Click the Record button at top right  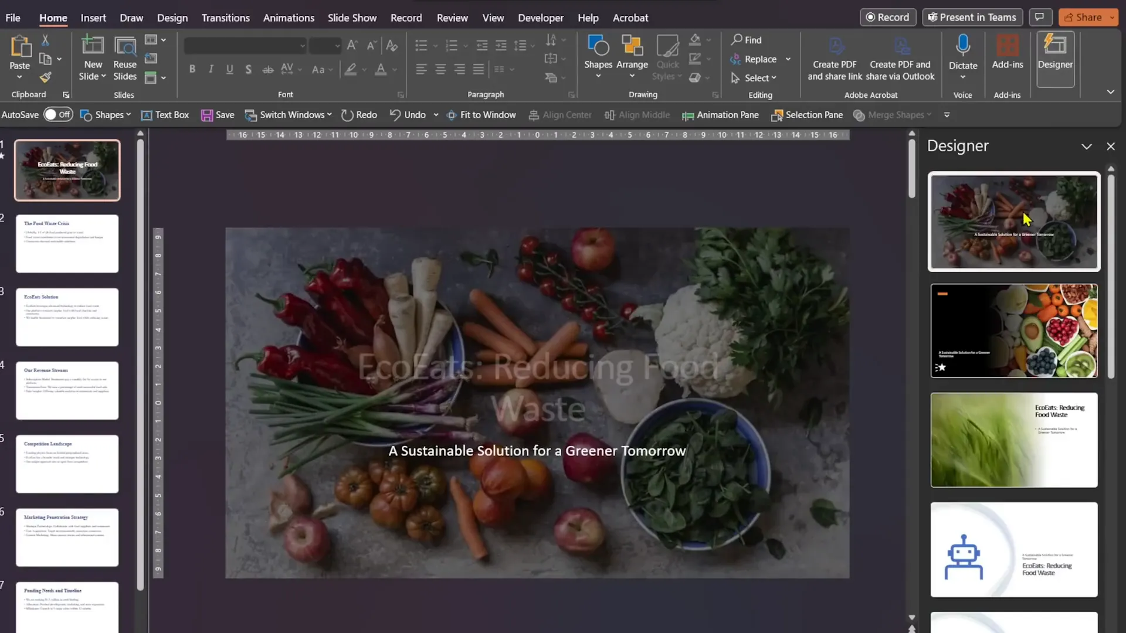click(888, 17)
